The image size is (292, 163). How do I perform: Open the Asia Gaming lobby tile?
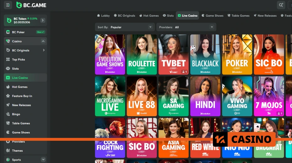pyautogui.click(x=174, y=138)
